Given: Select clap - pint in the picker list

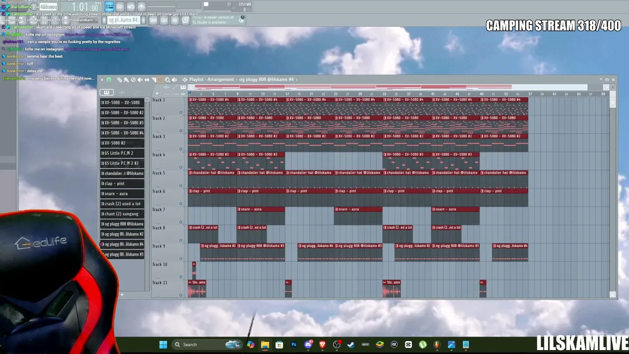Looking at the screenshot, I should click(x=122, y=183).
